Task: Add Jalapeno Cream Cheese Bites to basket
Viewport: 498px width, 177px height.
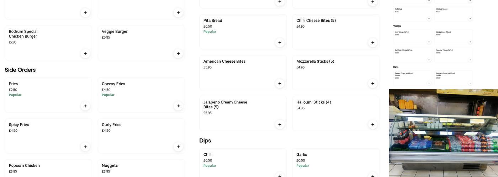Action: click(x=280, y=124)
